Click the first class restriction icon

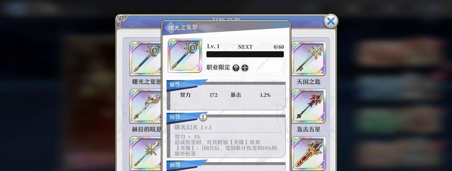tap(236, 68)
